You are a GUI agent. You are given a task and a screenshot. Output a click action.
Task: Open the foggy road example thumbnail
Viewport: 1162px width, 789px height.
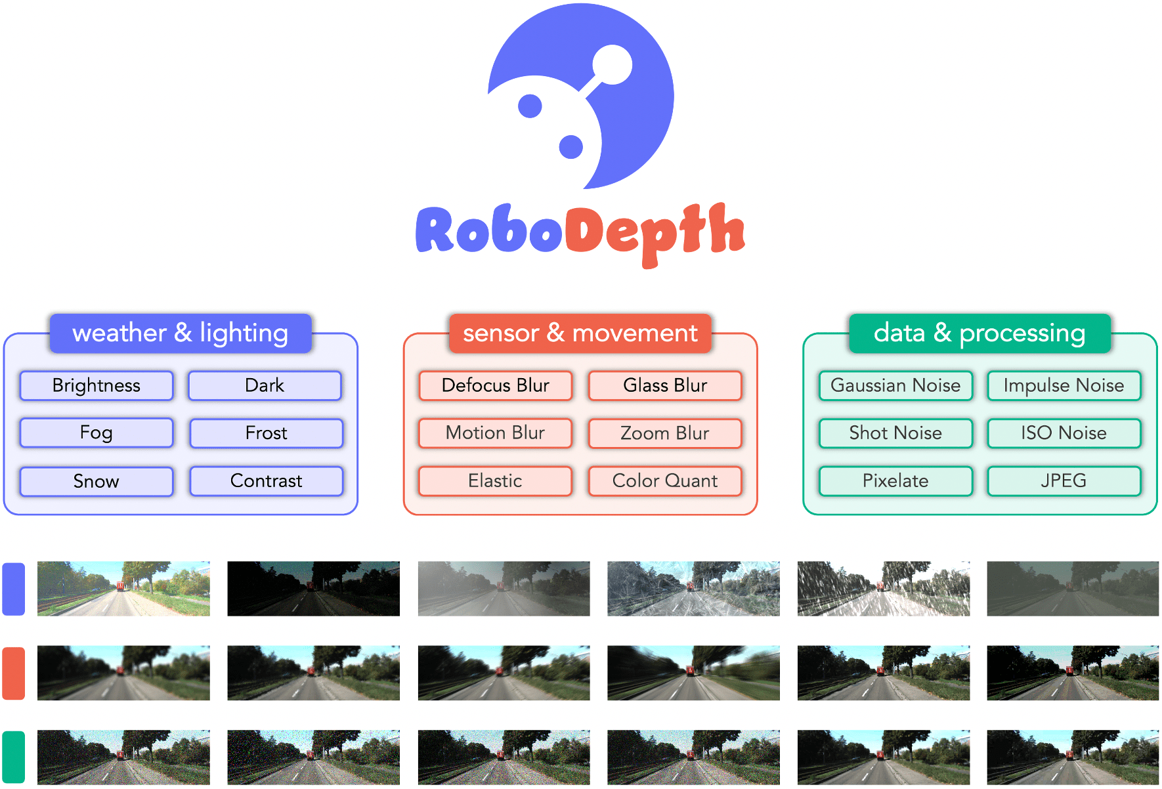(504, 589)
